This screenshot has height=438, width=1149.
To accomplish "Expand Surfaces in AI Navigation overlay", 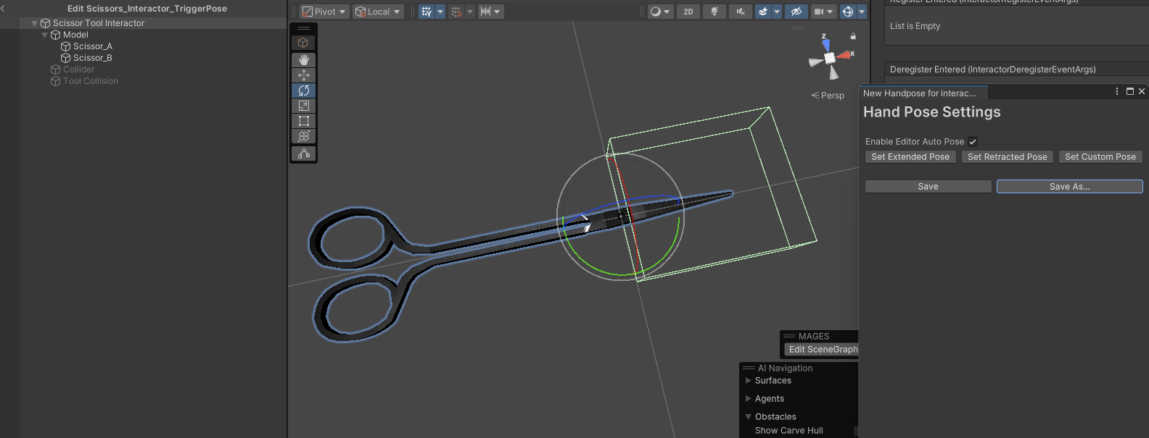I will [x=748, y=380].
